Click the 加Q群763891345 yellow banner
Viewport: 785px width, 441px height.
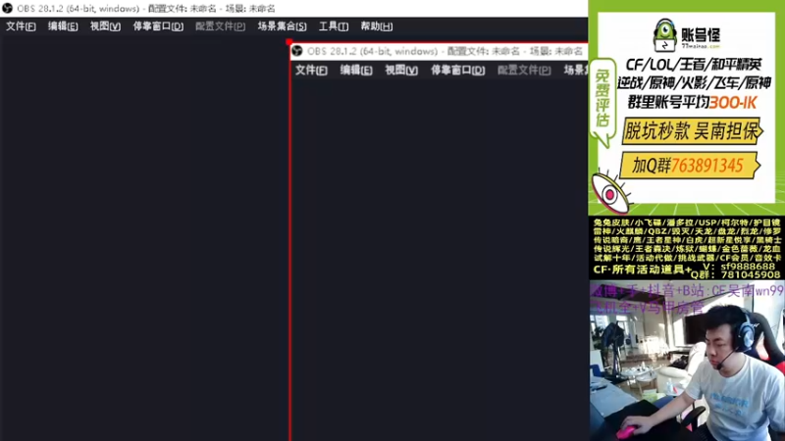pyautogui.click(x=690, y=165)
